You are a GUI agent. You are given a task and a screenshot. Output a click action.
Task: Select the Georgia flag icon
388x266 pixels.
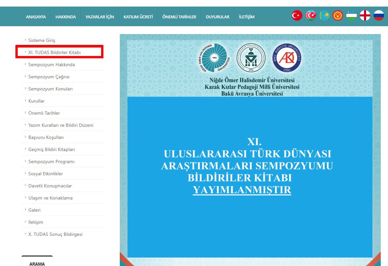click(x=365, y=15)
